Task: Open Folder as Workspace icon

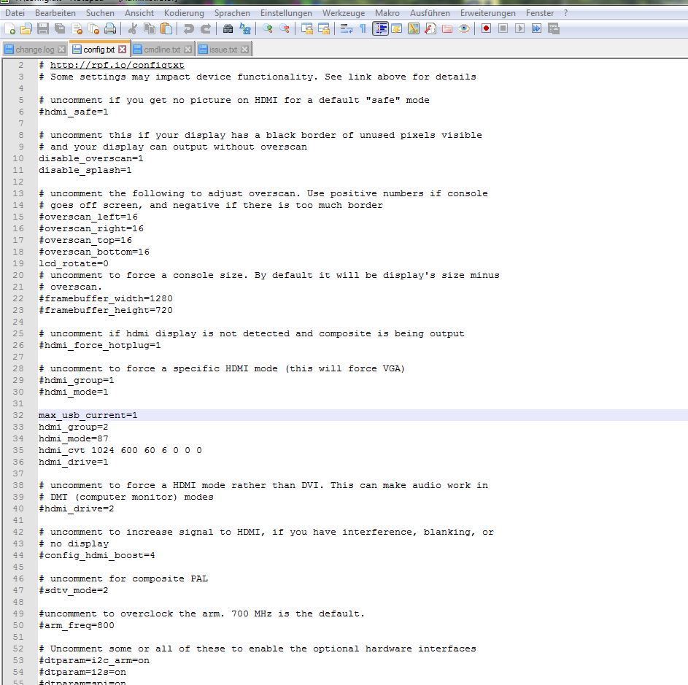Action: click(x=447, y=29)
